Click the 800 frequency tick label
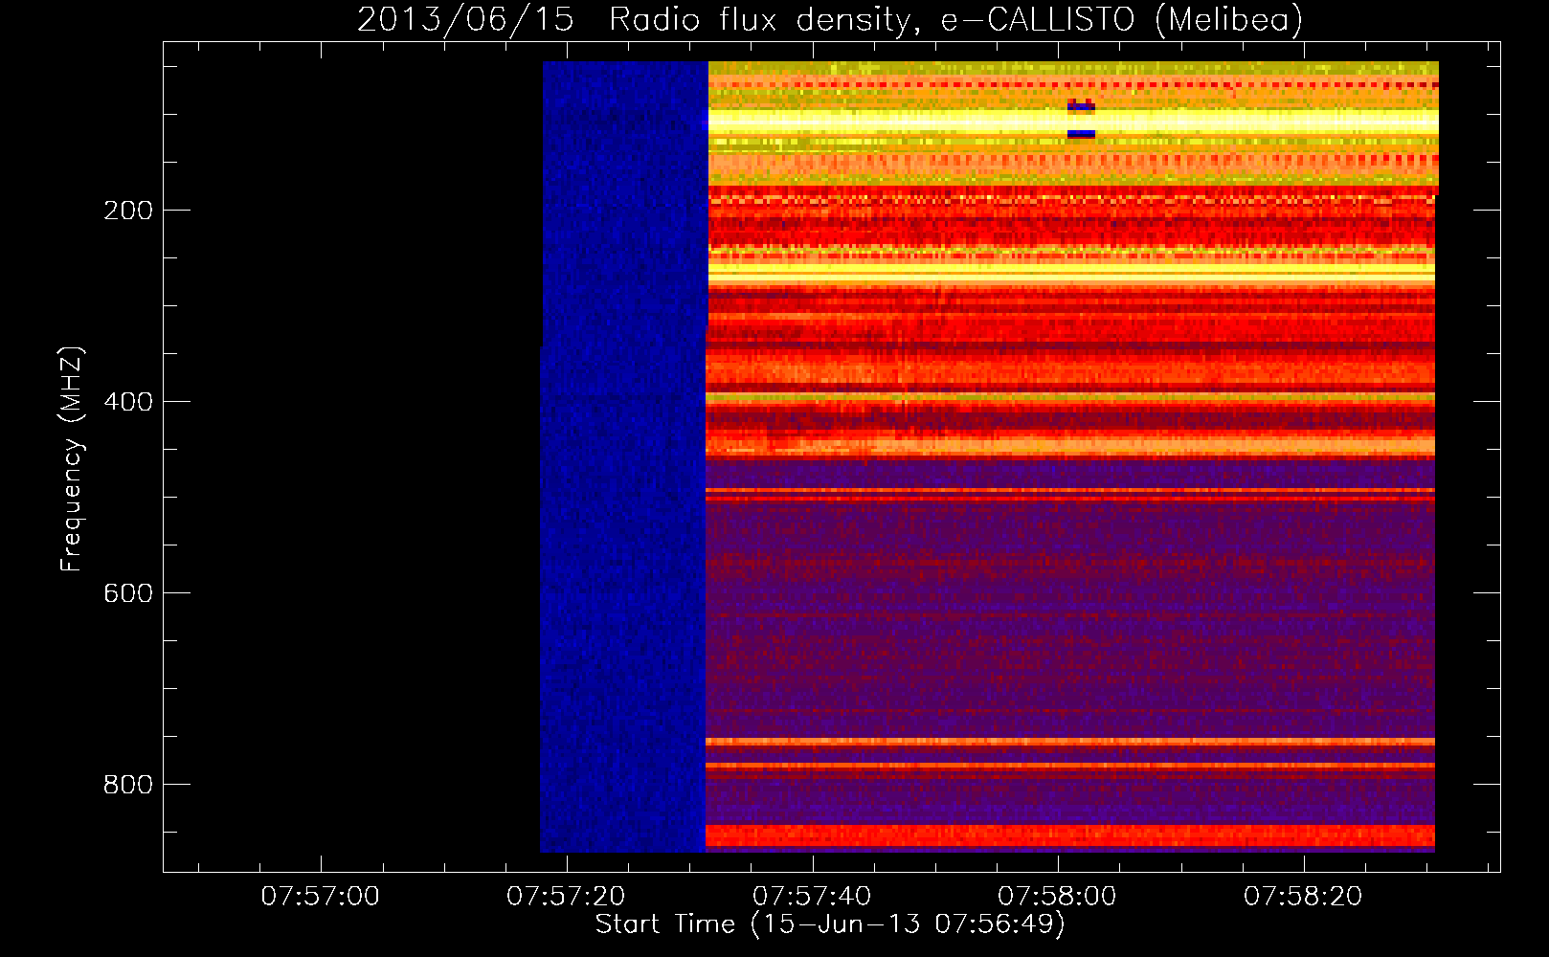This screenshot has height=957, width=1549. (128, 785)
